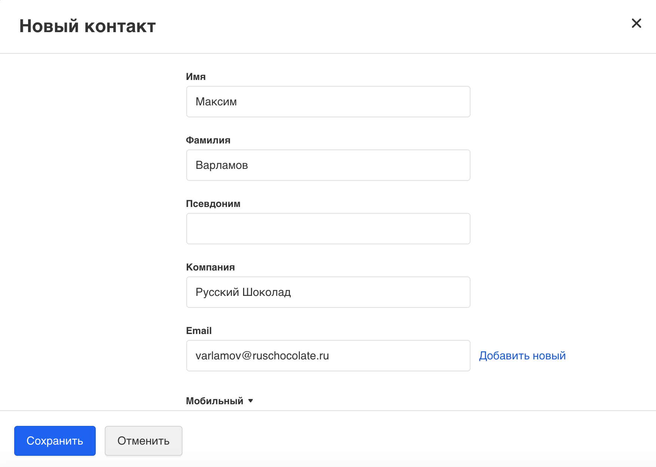Click the @ symbol in email address
Screen dimensions: 656x467
click(247, 356)
